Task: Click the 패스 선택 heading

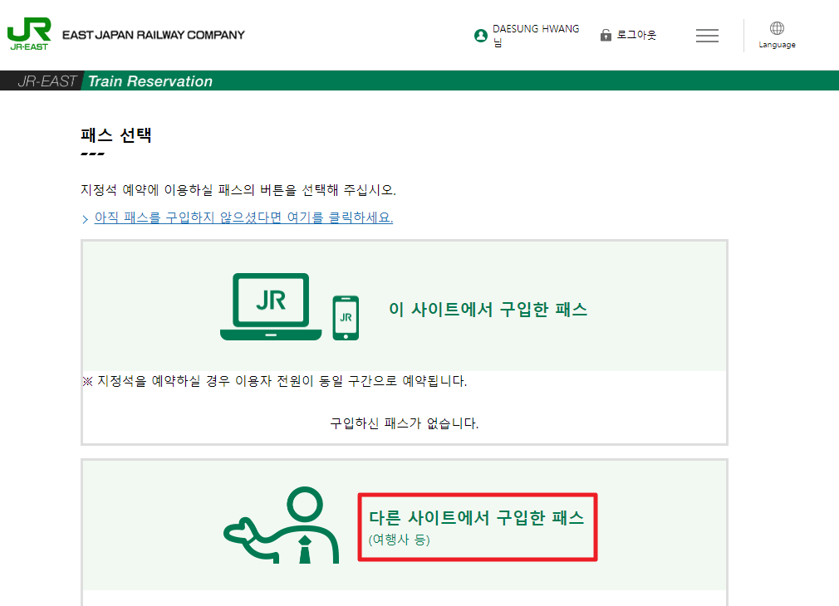Action: click(x=116, y=135)
